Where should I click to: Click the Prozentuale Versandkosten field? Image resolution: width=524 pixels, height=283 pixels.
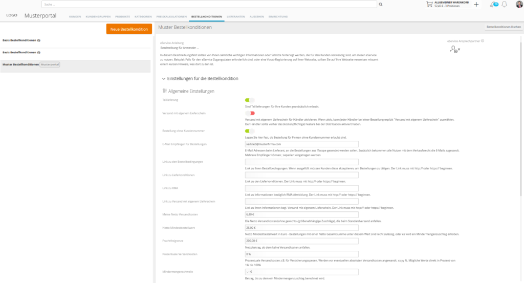tap(301, 254)
